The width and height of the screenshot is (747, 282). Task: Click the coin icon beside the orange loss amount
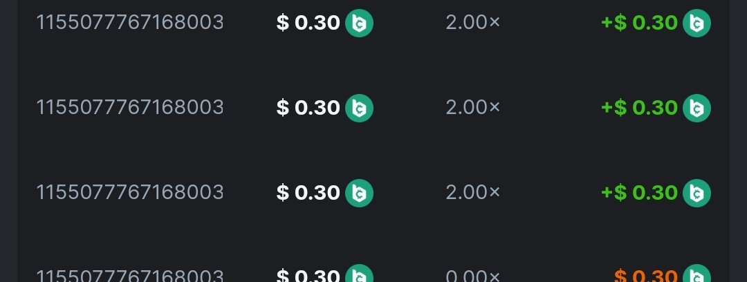click(x=697, y=275)
